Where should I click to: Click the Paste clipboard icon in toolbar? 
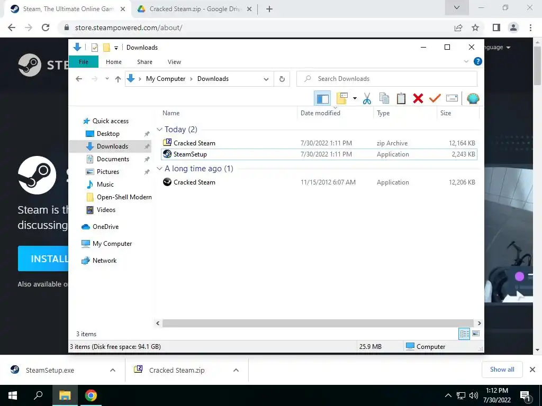[401, 98]
